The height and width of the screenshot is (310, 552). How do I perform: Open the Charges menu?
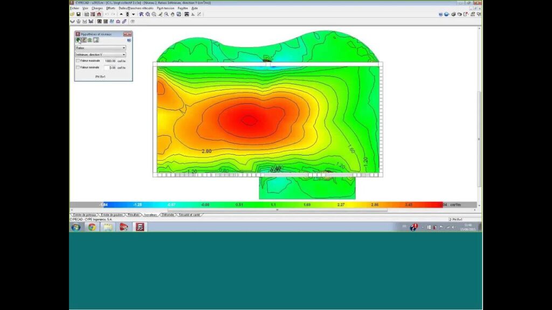pos(96,8)
